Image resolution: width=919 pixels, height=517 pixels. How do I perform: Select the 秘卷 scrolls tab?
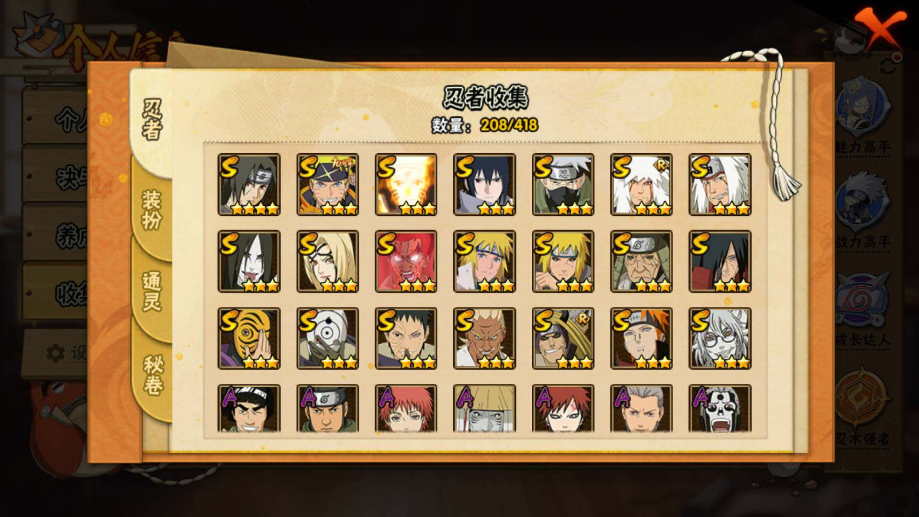(x=153, y=375)
